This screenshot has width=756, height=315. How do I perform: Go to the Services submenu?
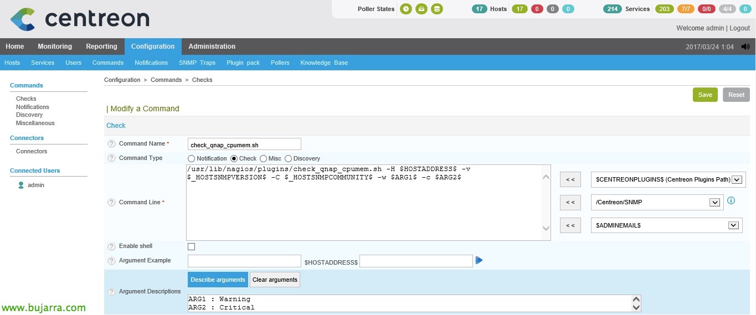43,63
